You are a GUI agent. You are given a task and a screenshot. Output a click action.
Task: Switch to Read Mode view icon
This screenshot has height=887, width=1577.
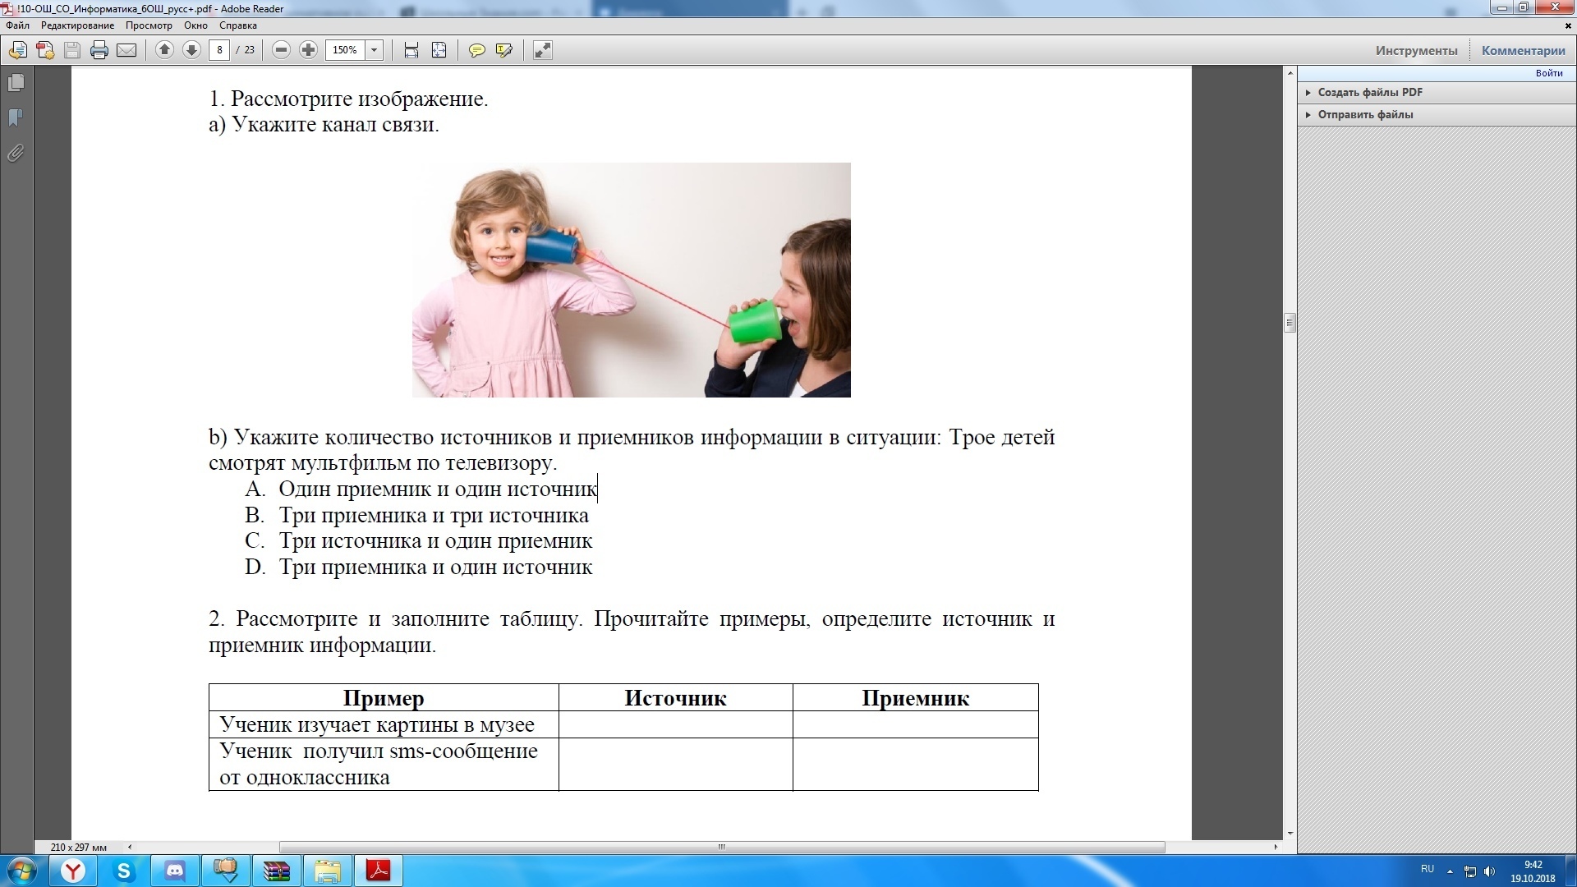coord(543,51)
